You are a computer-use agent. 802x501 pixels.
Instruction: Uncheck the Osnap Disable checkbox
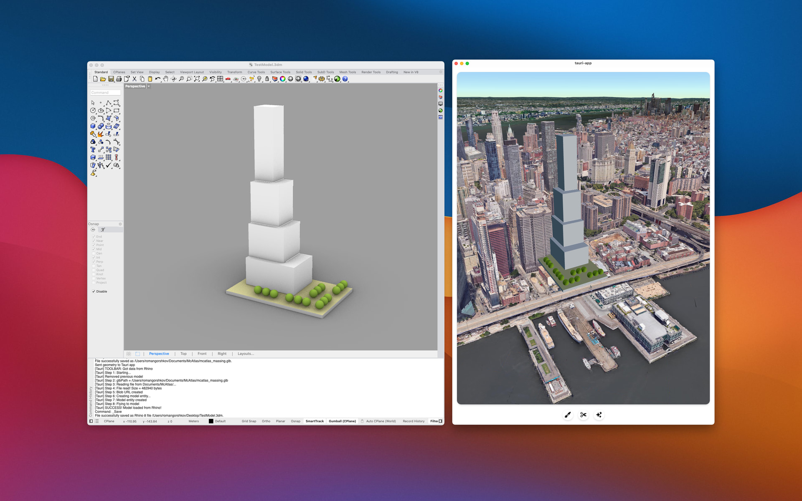tap(94, 291)
